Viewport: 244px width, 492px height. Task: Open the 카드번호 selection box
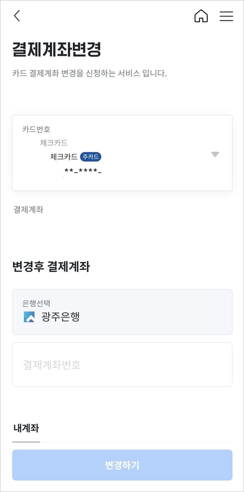[122, 153]
